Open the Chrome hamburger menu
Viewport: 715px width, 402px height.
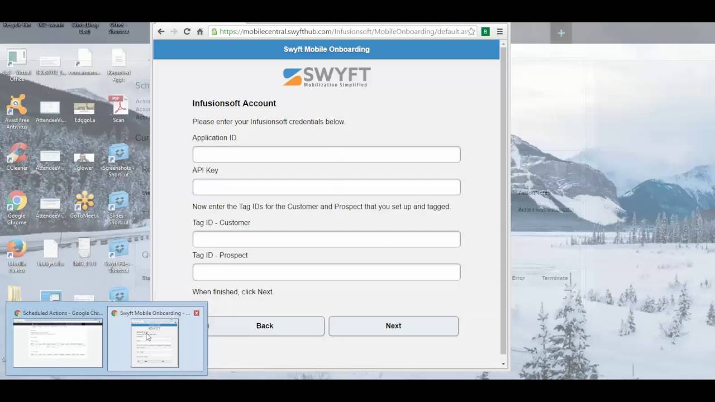click(500, 32)
